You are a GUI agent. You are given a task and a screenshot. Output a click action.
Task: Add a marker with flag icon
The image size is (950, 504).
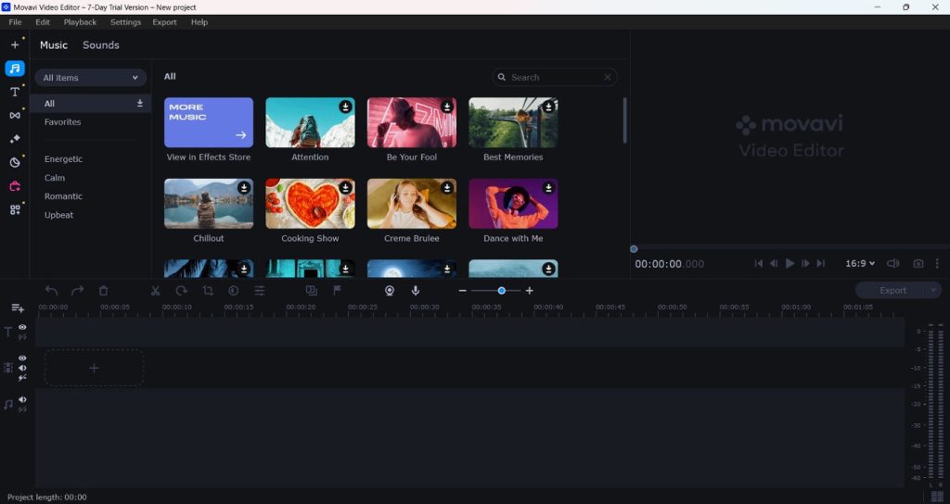click(x=338, y=290)
